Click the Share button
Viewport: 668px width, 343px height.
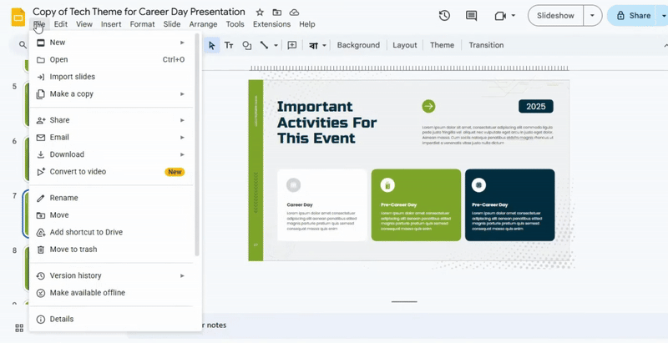633,16
